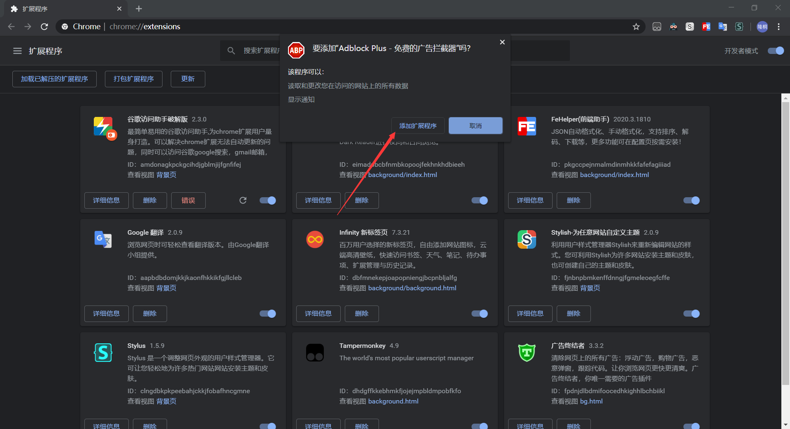Screen dimensions: 790x429
Task: Select the 扩展程序 browser tab
Action: click(66, 9)
